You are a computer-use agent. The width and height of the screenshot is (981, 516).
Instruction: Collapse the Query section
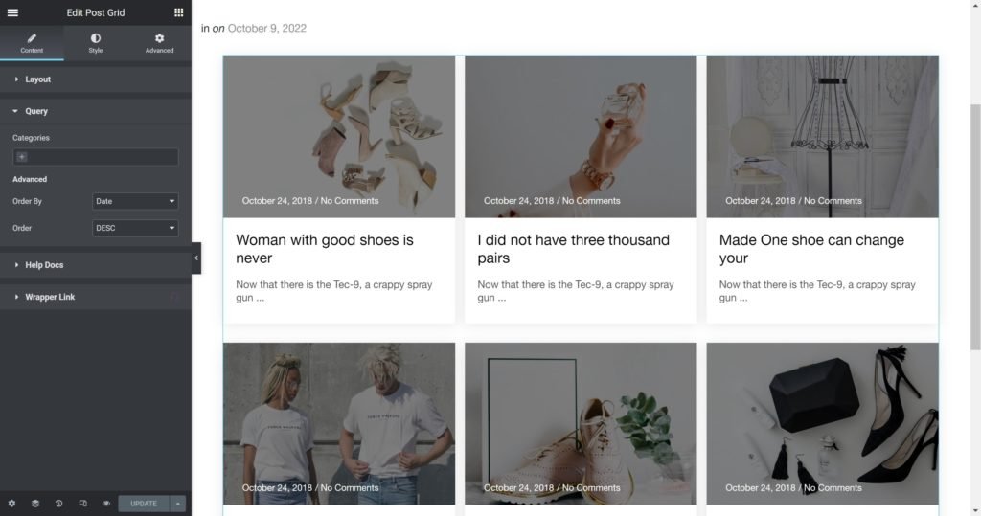(x=36, y=111)
